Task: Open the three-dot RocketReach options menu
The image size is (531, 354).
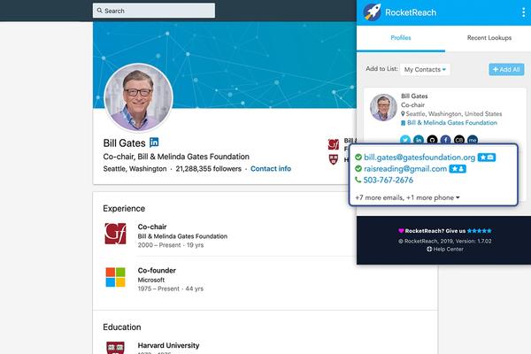Action: point(524,12)
